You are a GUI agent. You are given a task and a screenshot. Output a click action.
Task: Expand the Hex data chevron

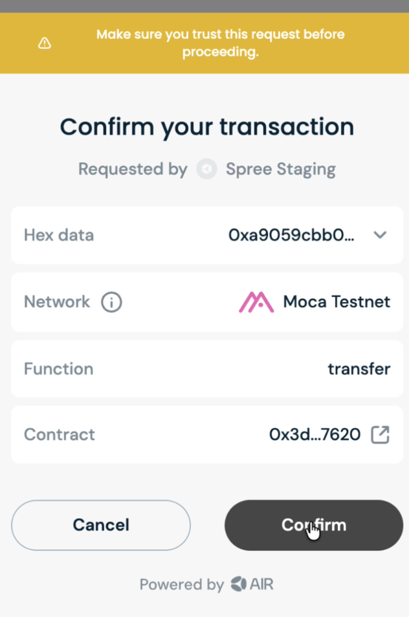point(380,235)
